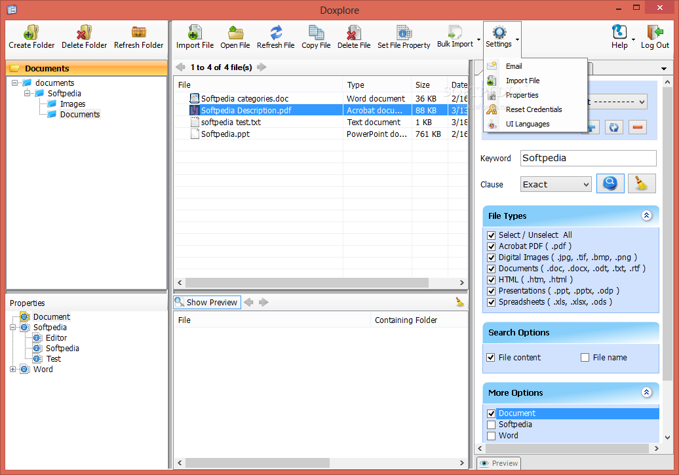Click the Log Out toolbar icon
Image resolution: width=679 pixels, height=475 pixels.
click(655, 32)
